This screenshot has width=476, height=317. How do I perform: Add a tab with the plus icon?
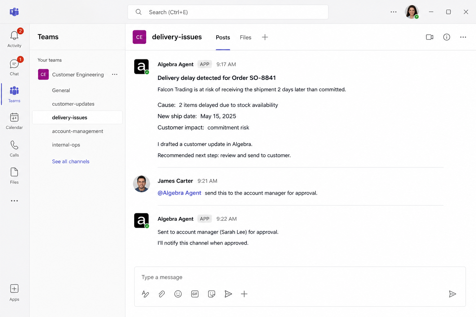tap(265, 37)
